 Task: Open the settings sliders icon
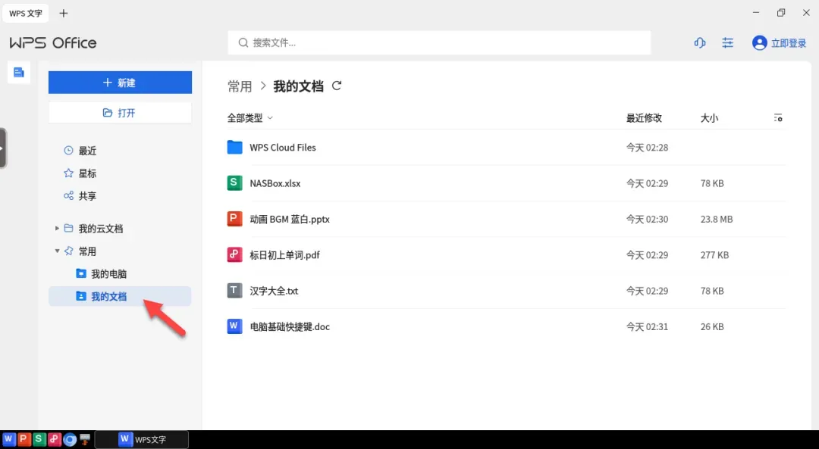pyautogui.click(x=727, y=42)
